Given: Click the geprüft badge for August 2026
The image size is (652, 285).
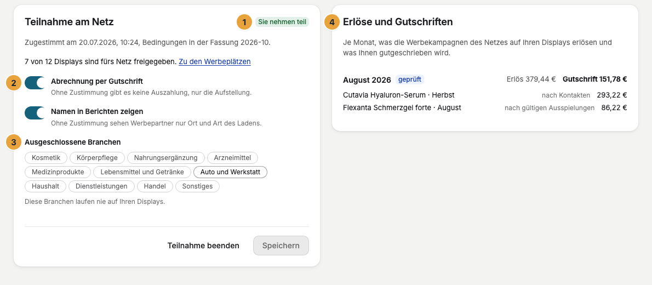Looking at the screenshot, I should tap(410, 79).
